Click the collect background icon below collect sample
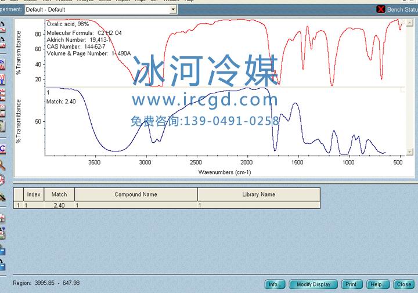 click(x=2, y=42)
